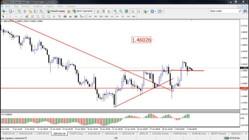This screenshot has height=140, width=249.
Task: Toggle chart auto scroll icon
Action: [x=133, y=11]
